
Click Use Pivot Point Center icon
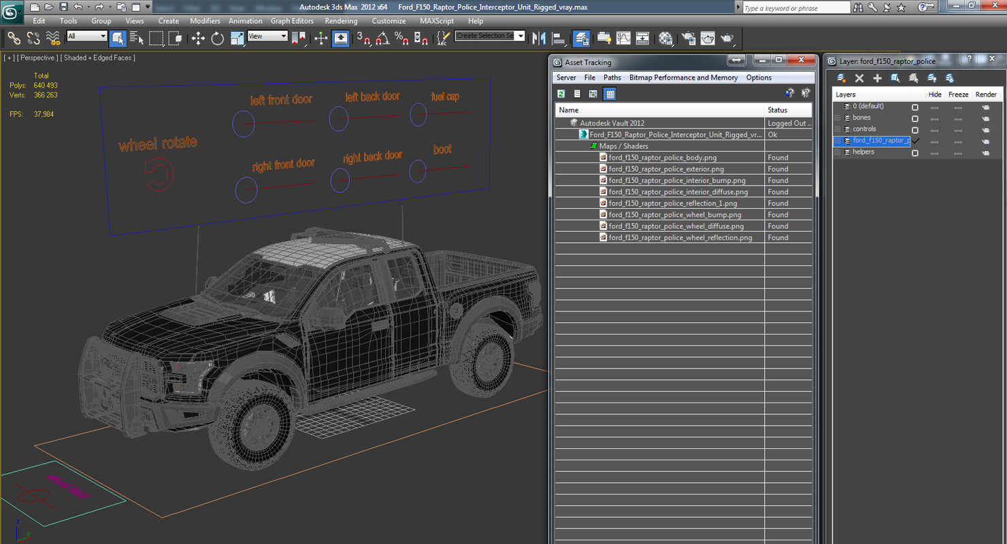(299, 38)
